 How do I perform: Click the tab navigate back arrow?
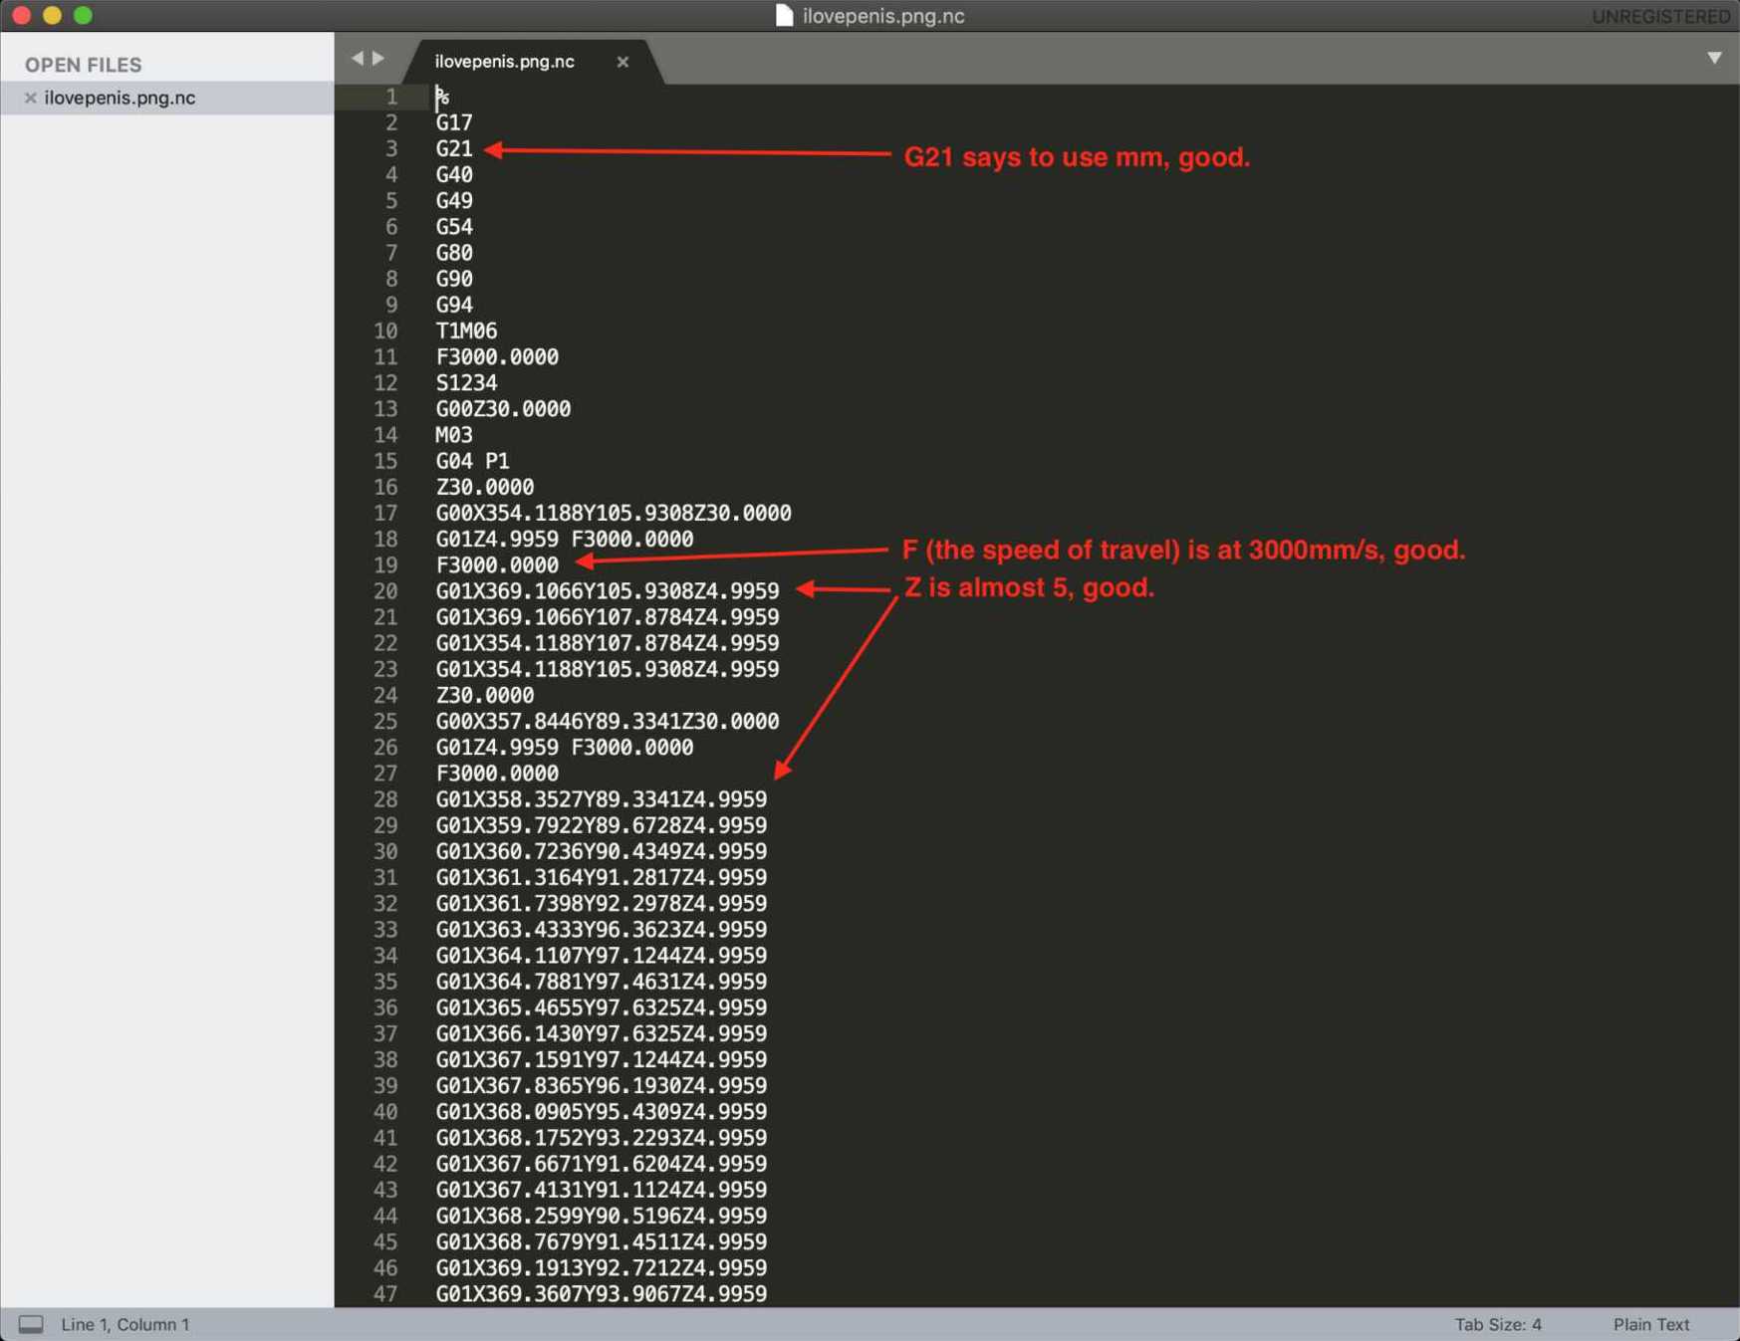(x=357, y=59)
